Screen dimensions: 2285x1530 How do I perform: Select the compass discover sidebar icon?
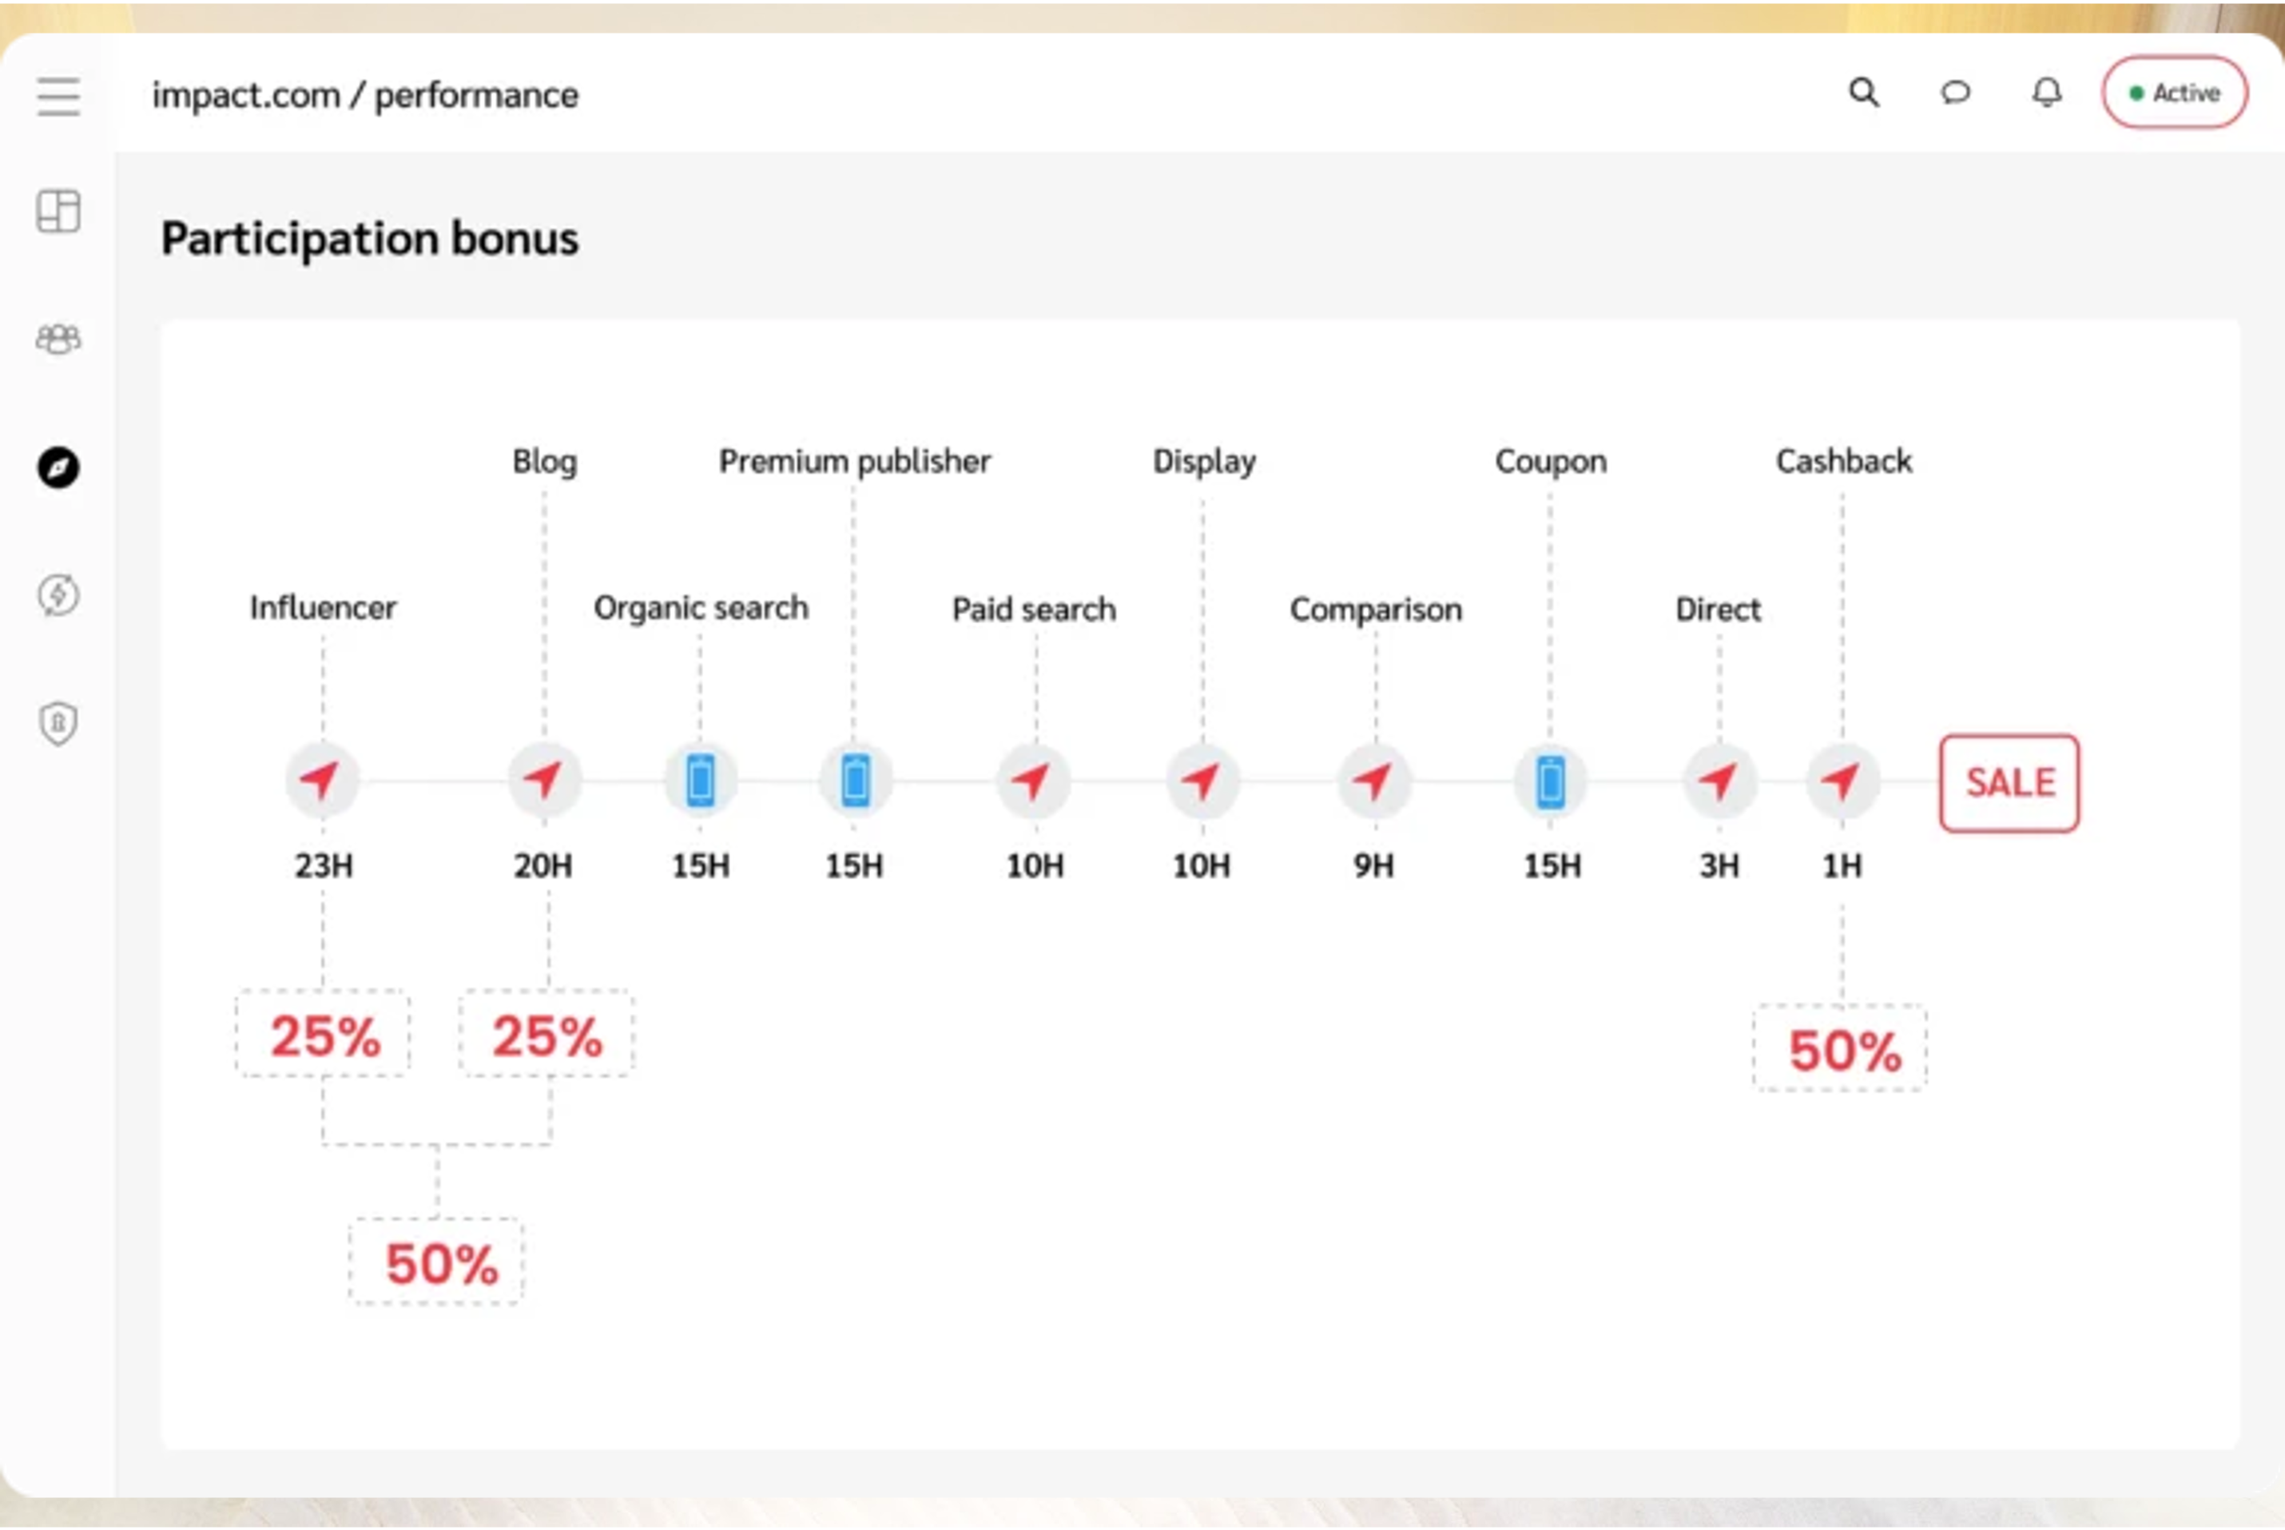pos(58,467)
